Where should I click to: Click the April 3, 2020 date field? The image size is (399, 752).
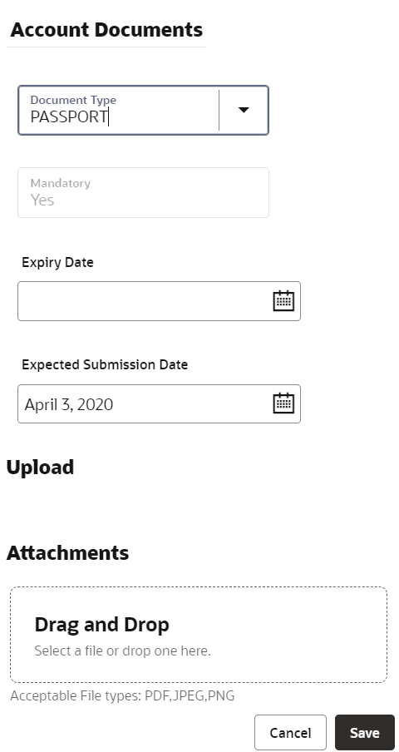145,403
